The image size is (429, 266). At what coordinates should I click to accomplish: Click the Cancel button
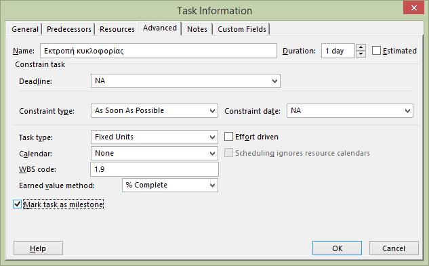[x=394, y=248]
